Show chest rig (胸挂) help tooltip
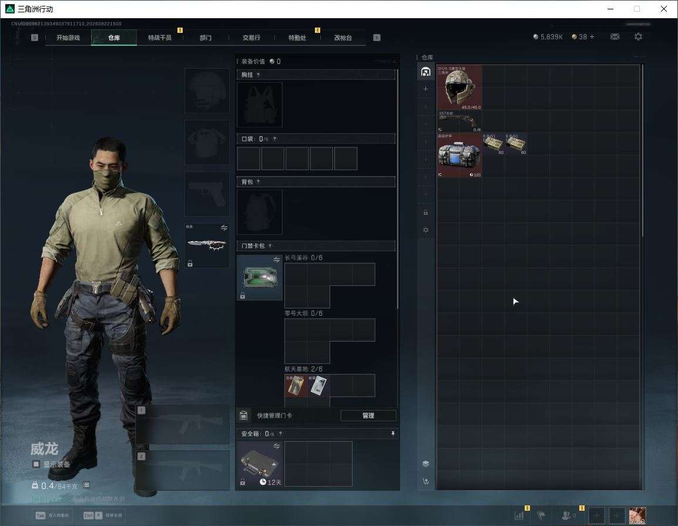678x526 pixels. pyautogui.click(x=258, y=75)
